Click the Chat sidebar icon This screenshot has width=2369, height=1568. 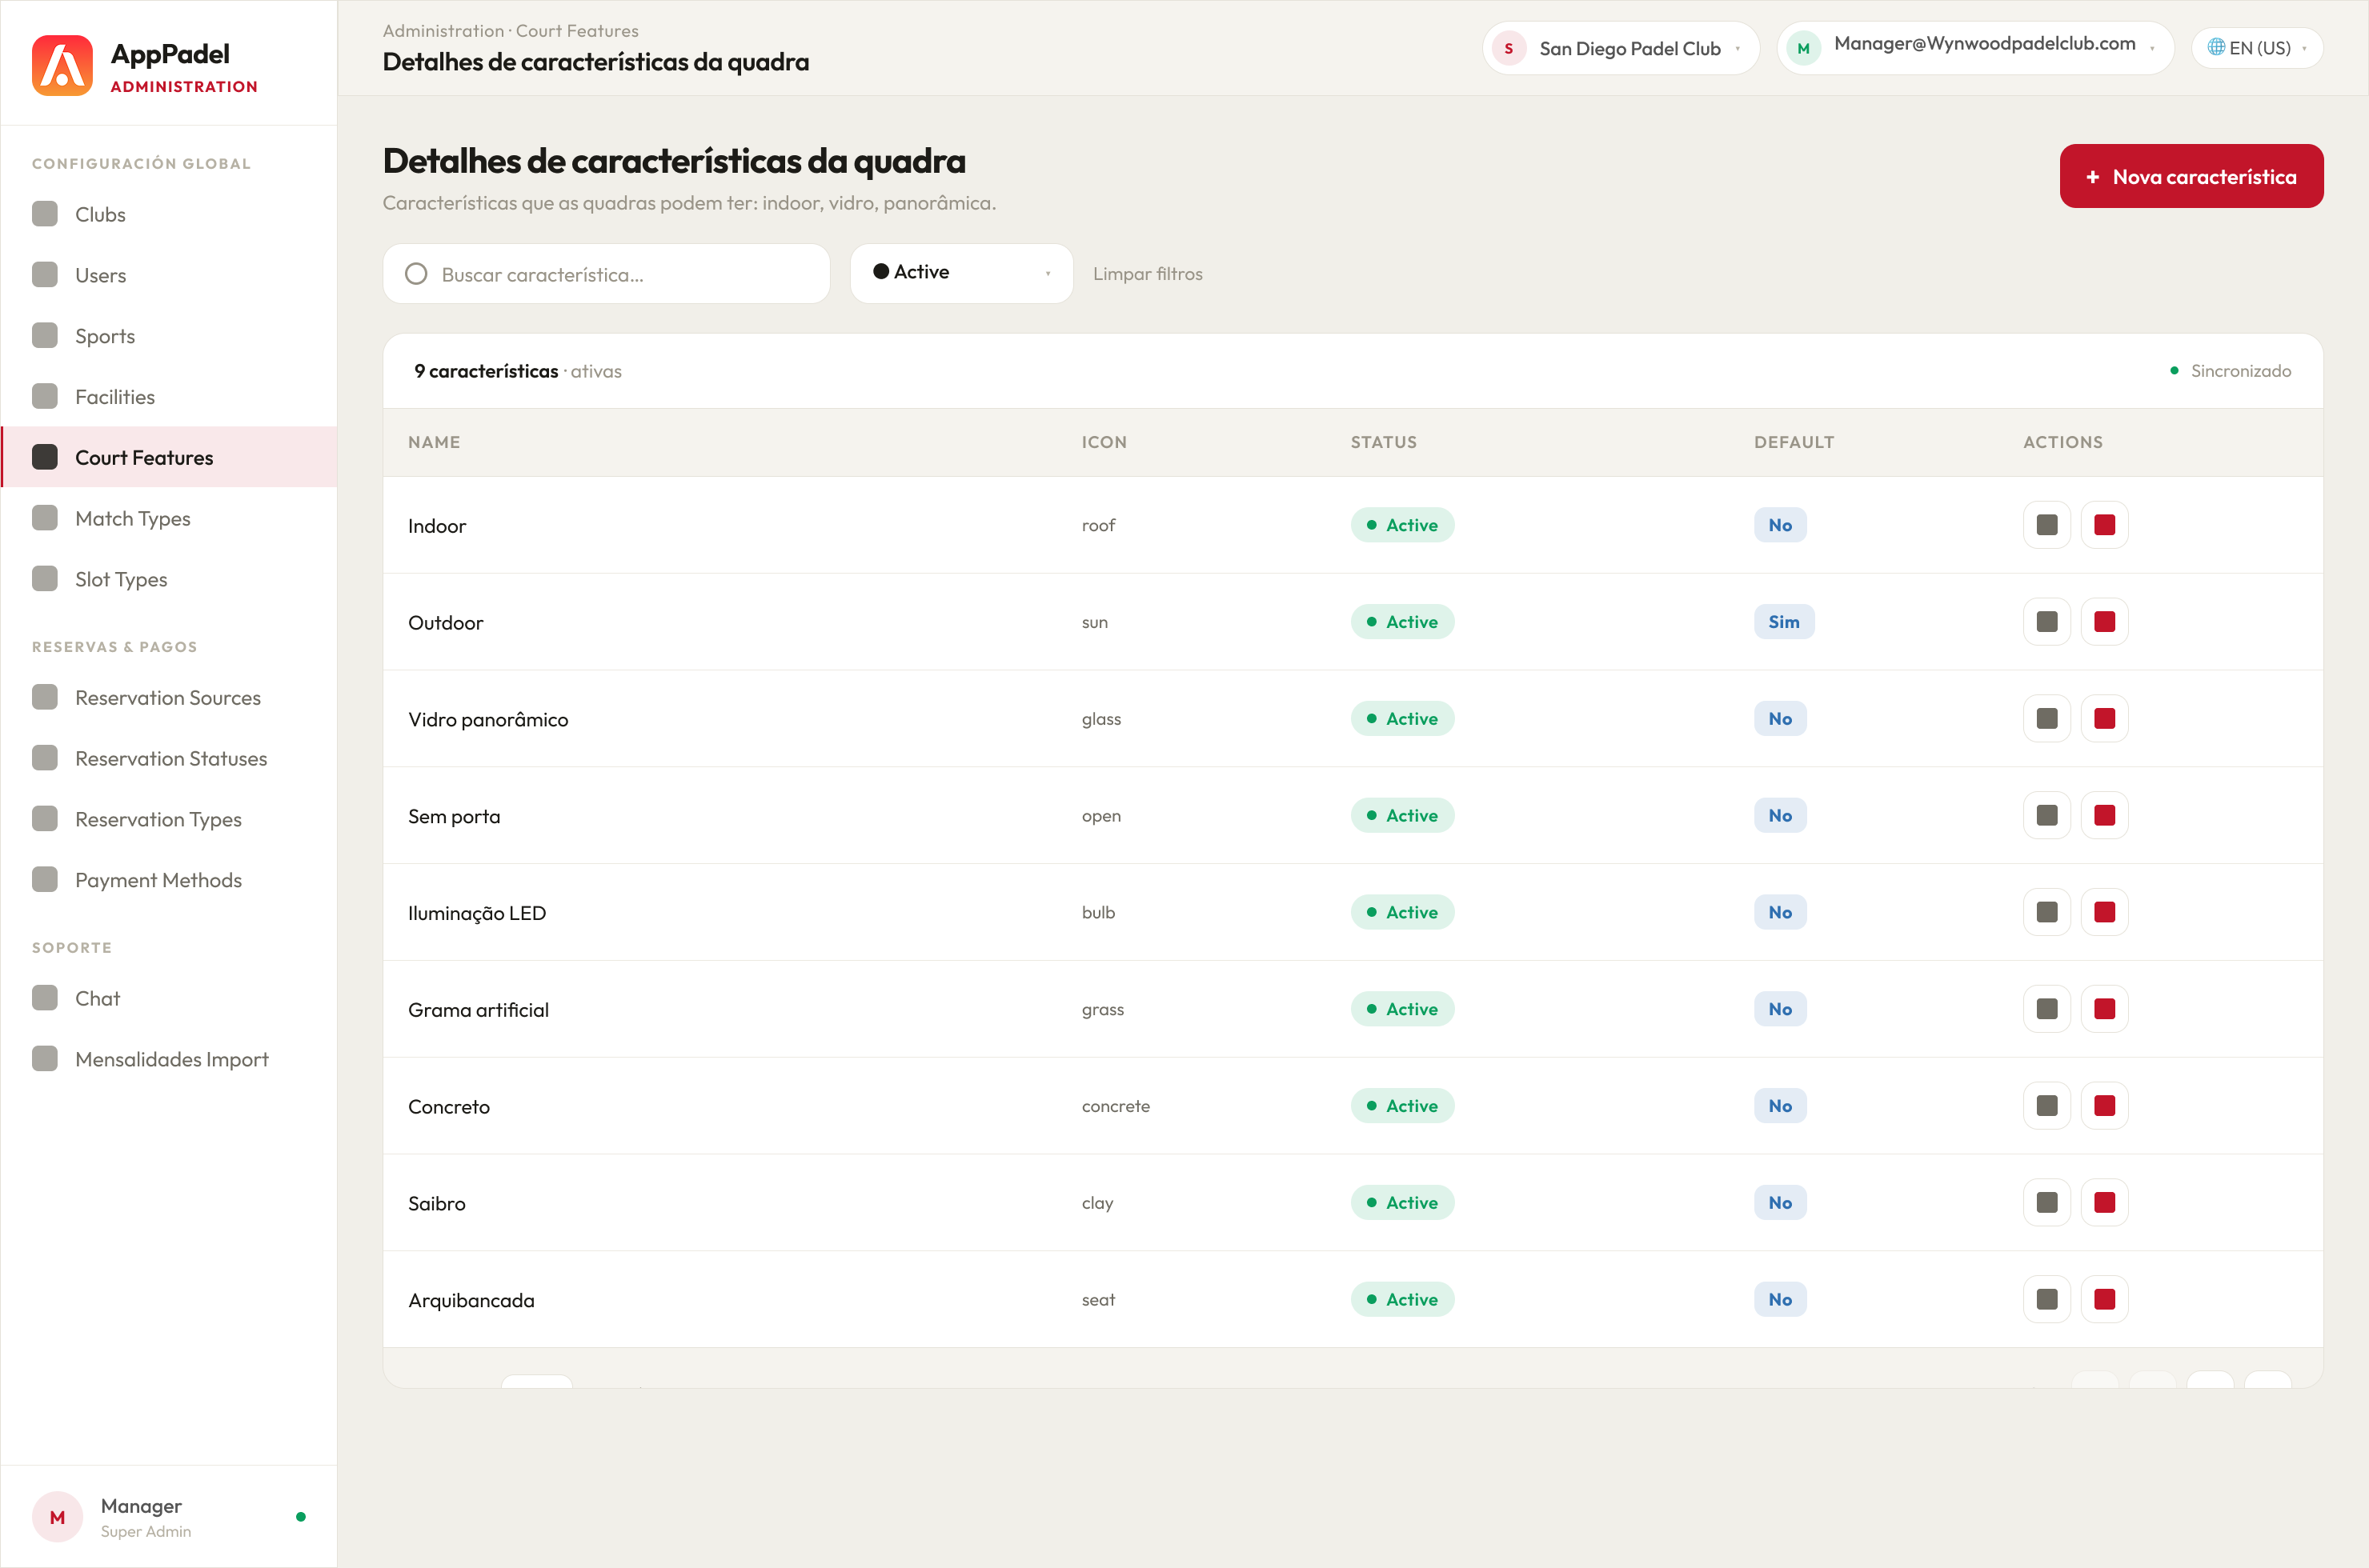45,998
